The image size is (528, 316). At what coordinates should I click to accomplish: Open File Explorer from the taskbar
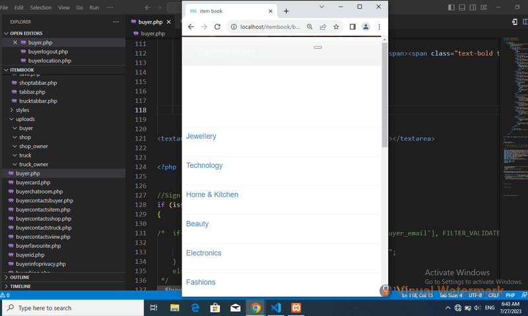(x=174, y=307)
